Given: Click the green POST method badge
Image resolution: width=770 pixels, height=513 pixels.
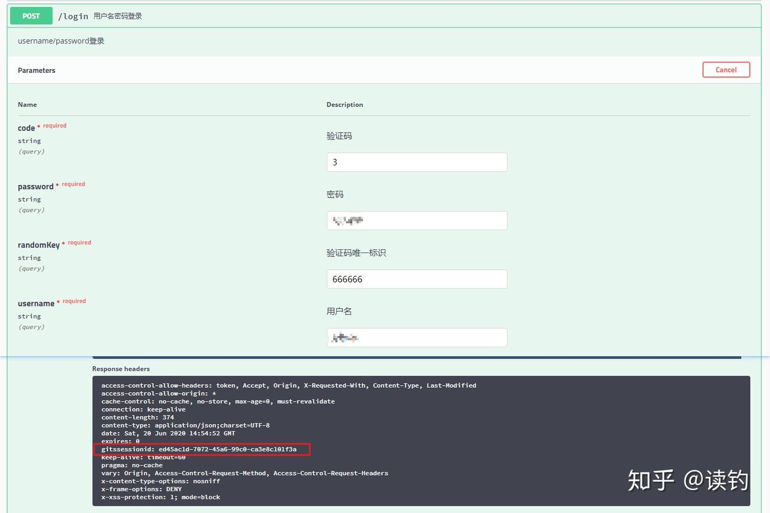Looking at the screenshot, I should tap(30, 16).
